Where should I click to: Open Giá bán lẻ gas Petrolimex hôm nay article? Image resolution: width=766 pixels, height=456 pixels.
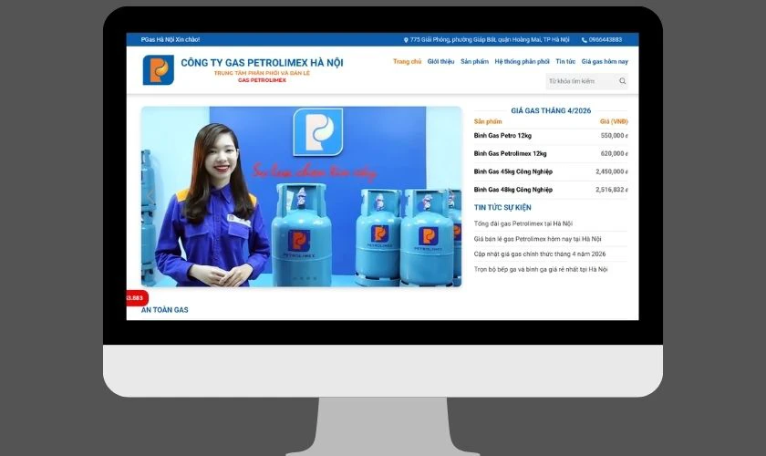tap(537, 239)
